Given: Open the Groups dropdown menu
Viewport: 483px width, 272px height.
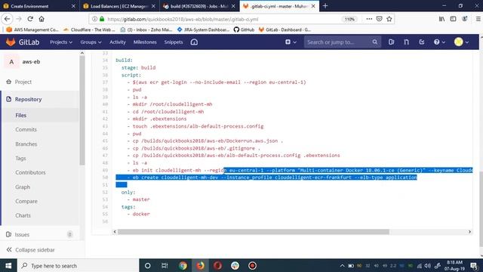Looking at the screenshot, I should [x=91, y=42].
